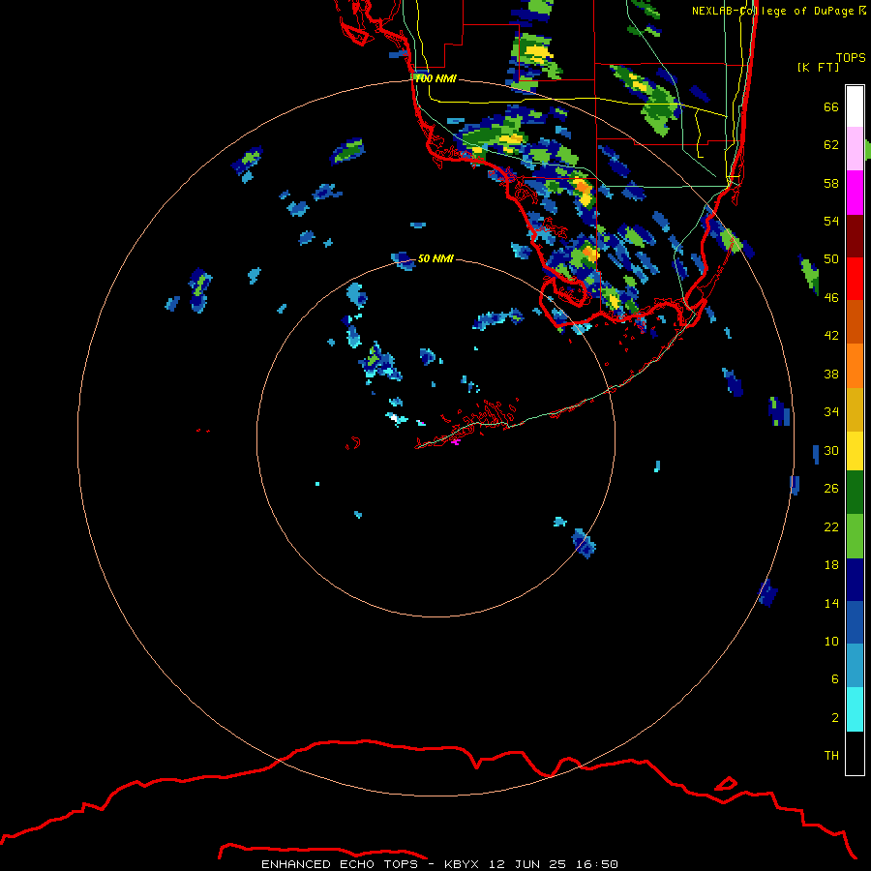Click the gold legend swatch
Image resolution: width=871 pixels, height=871 pixels.
[855, 409]
